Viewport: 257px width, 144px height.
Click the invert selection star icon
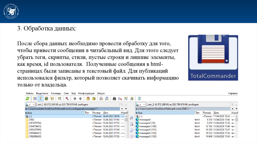(67, 99)
